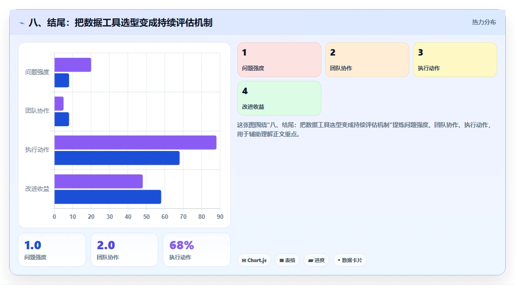Click the blue bar for 团队协作
The height and width of the screenshot is (285, 515).
[x=62, y=119]
